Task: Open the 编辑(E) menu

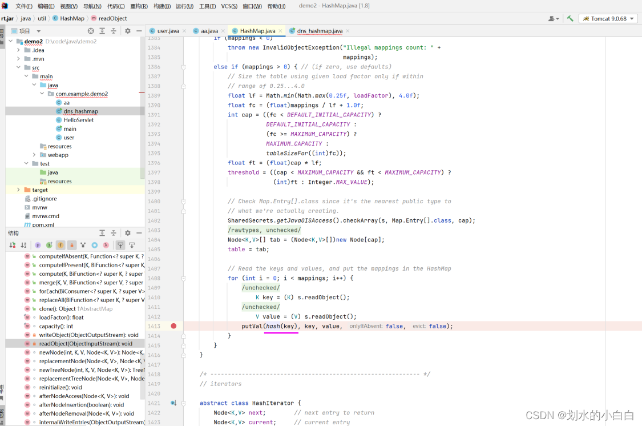Action: (46, 6)
